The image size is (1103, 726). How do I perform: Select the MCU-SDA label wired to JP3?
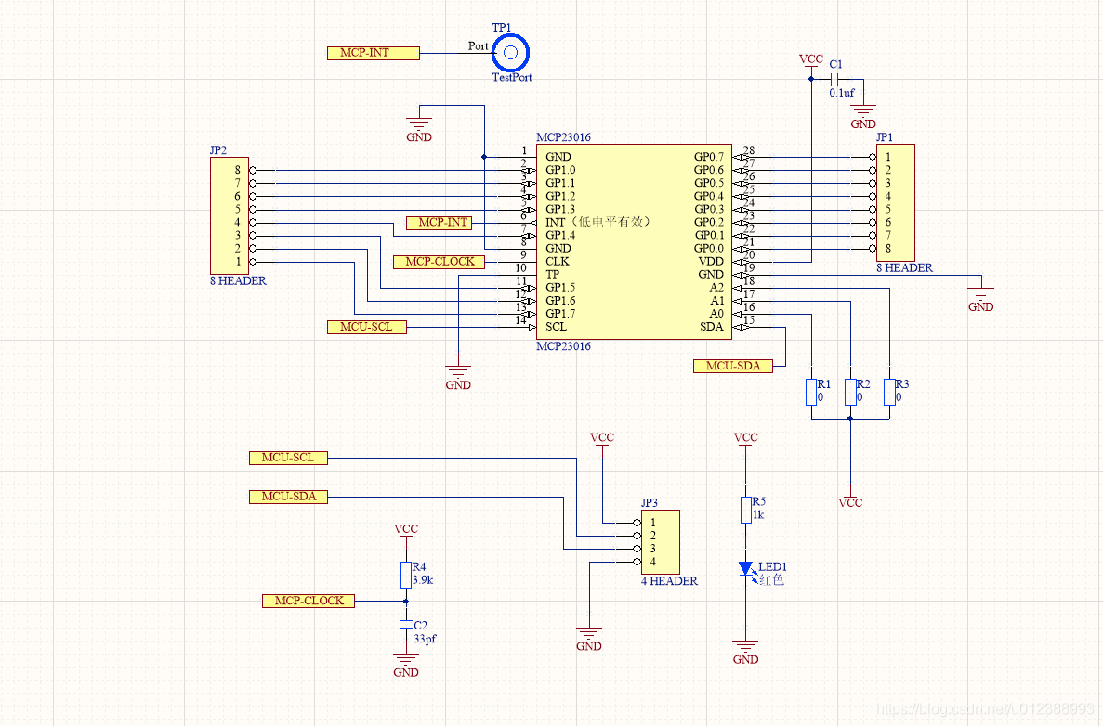288,497
